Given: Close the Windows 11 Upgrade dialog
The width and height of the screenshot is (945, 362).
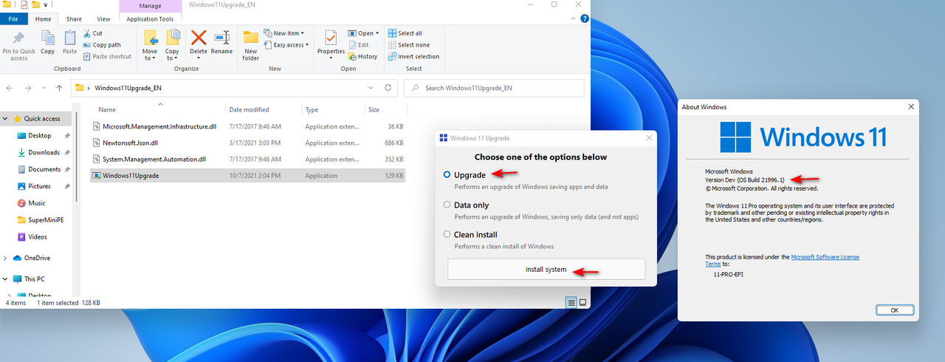Looking at the screenshot, I should pyautogui.click(x=649, y=137).
